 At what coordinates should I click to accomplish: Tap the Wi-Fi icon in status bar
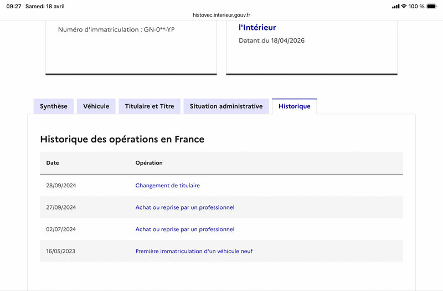404,6
